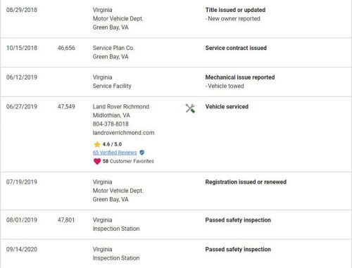Click the 46,656 mileage value
The width and height of the screenshot is (352, 268).
tap(66, 48)
